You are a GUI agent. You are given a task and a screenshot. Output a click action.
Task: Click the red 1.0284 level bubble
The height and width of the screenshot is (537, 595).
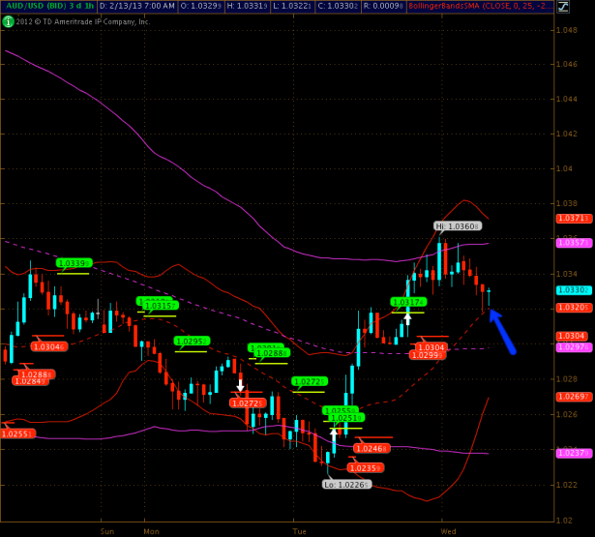(30, 381)
